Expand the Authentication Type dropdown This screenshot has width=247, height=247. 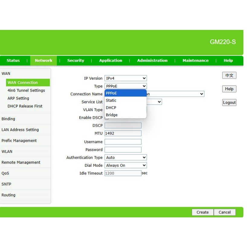(125, 158)
